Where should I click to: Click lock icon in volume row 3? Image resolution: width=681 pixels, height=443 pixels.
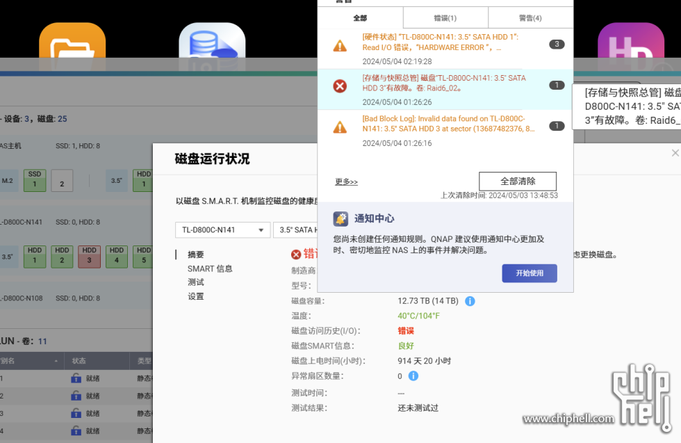76,413
